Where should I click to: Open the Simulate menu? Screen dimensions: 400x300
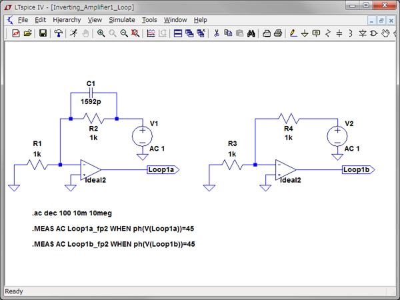point(122,20)
